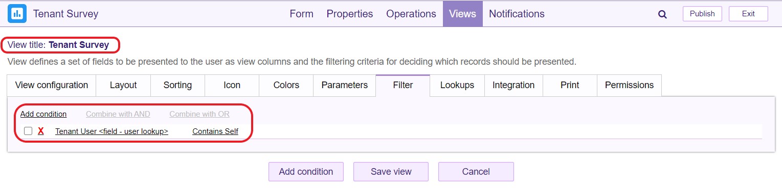The height and width of the screenshot is (189, 782).
Task: Switch to the Form top menu
Action: pos(301,14)
